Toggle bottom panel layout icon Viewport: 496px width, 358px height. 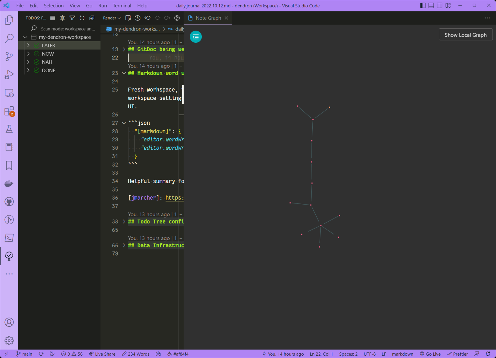coord(431,6)
